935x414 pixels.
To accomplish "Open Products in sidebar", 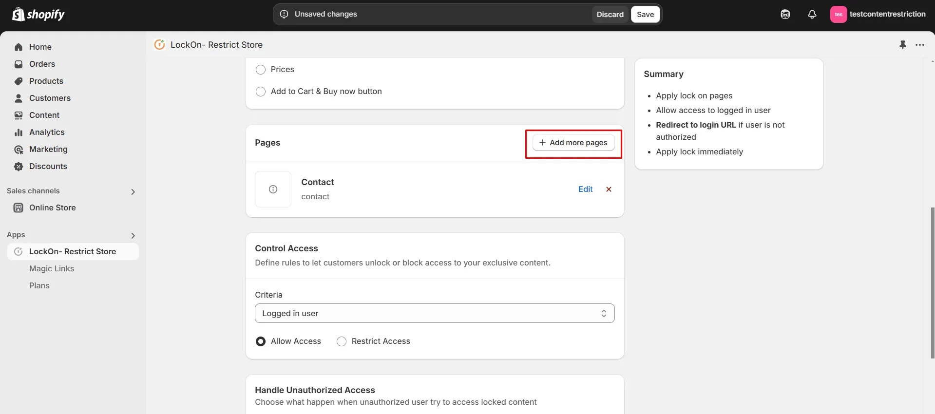I will point(46,81).
